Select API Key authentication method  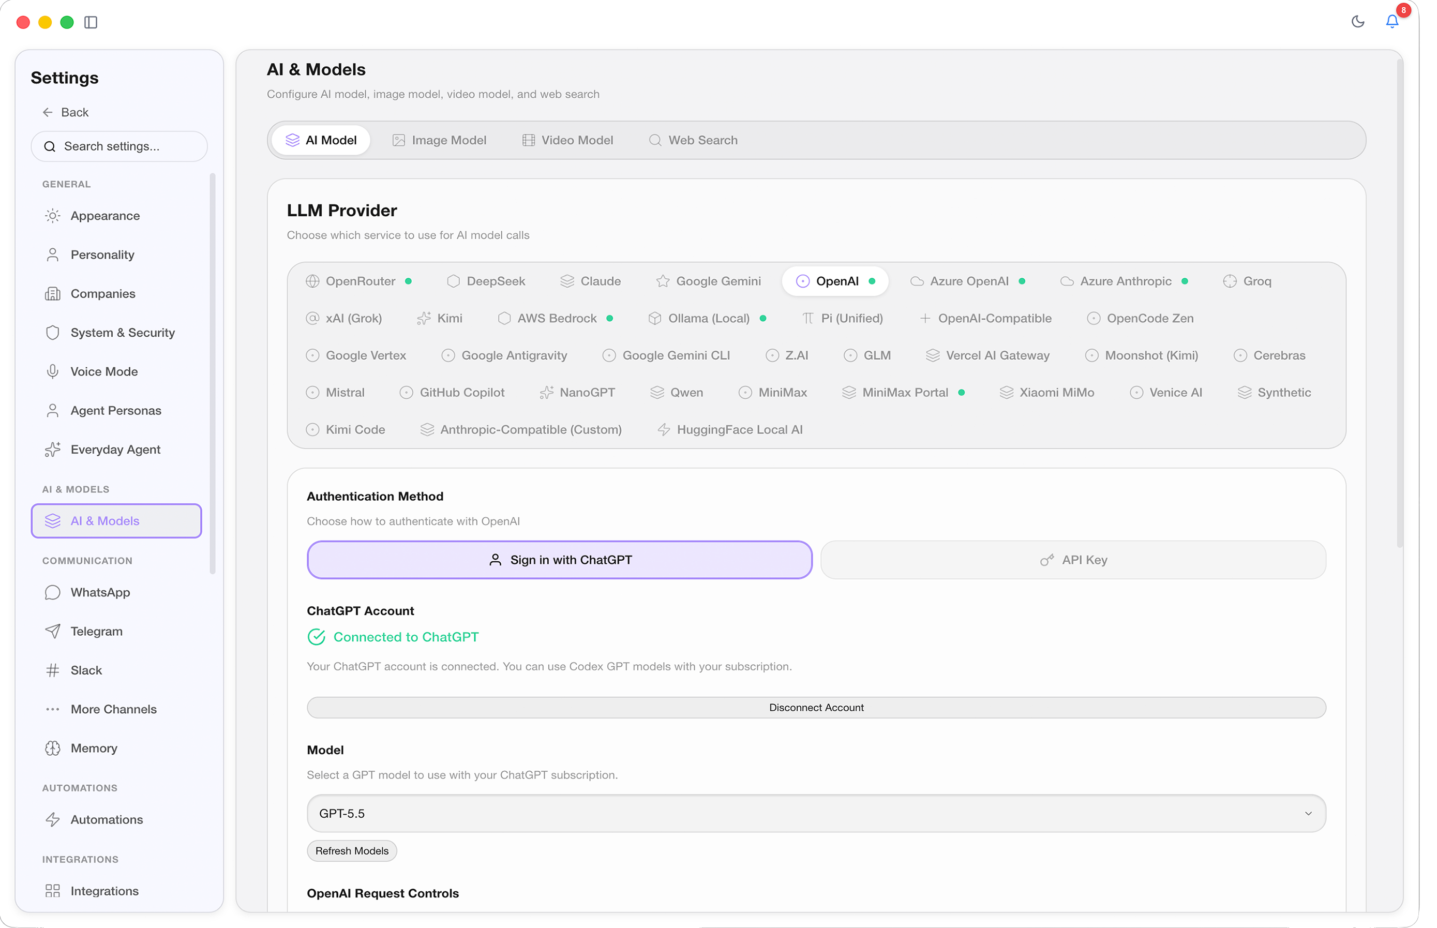1073,560
